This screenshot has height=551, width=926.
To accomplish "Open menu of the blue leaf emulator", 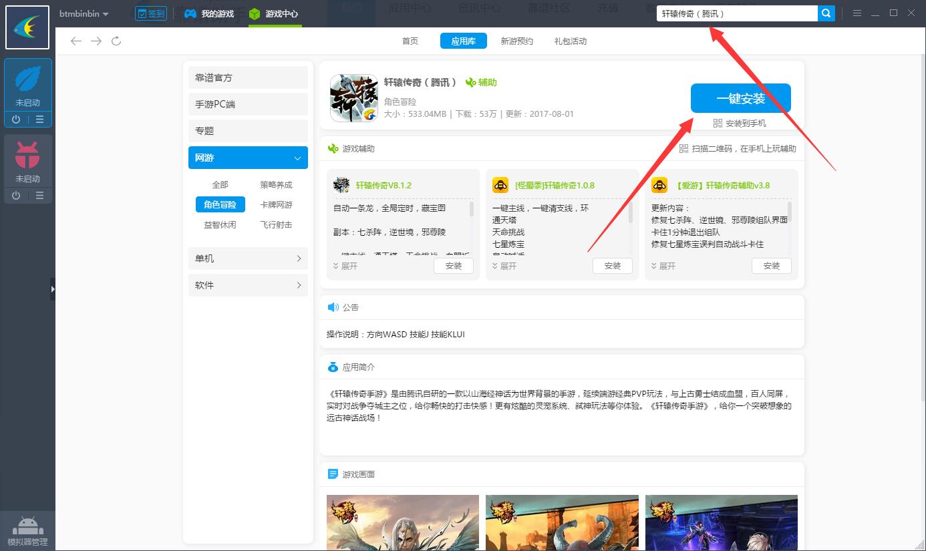I will click(x=39, y=120).
